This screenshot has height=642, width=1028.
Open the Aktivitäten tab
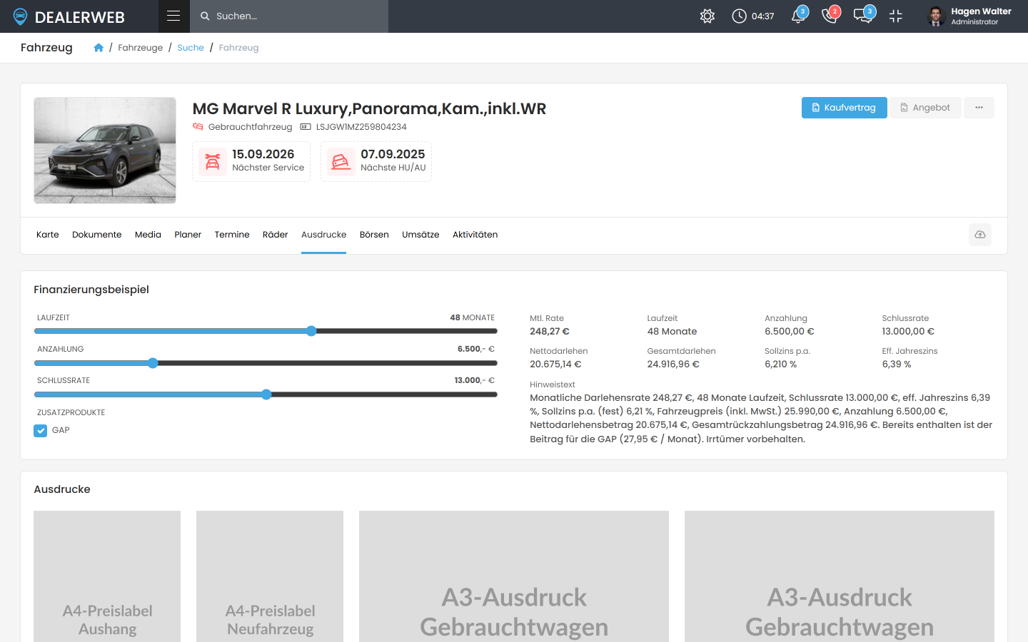[475, 235]
